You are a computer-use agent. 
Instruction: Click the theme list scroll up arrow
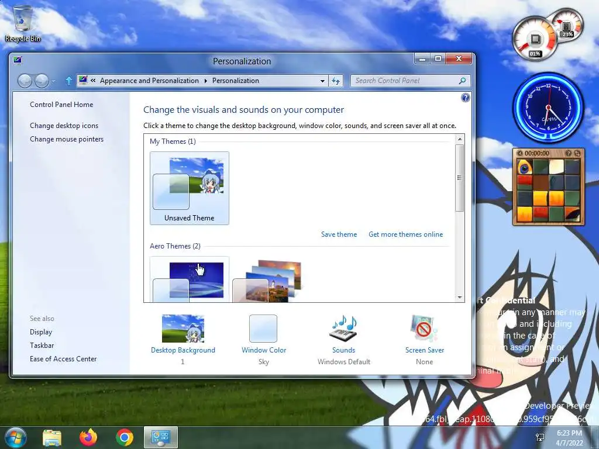460,139
